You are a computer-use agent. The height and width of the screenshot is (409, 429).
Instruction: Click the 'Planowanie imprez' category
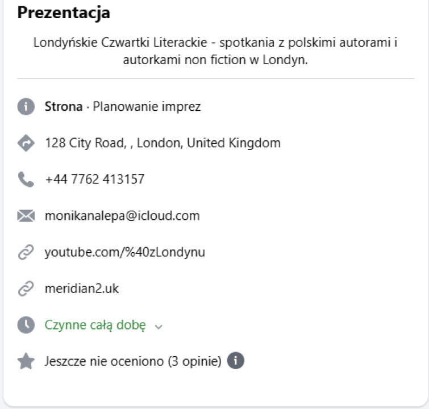(x=147, y=107)
